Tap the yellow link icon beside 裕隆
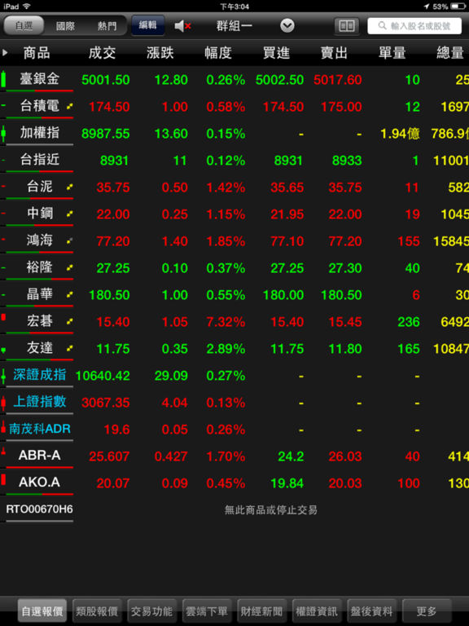Screen dimensions: 469x626 coord(70,267)
